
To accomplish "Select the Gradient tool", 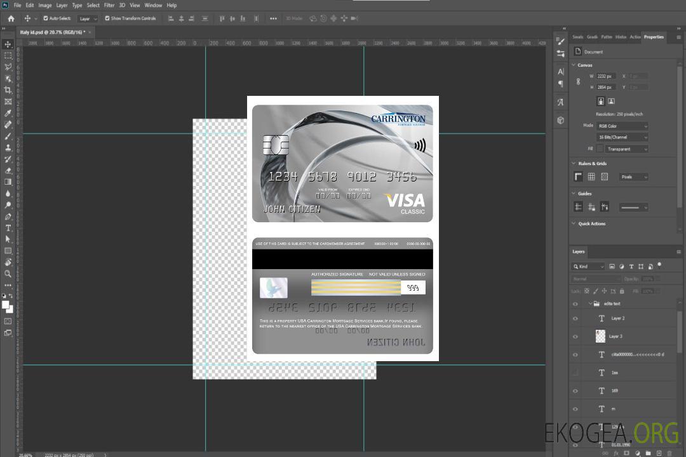I will (x=8, y=182).
